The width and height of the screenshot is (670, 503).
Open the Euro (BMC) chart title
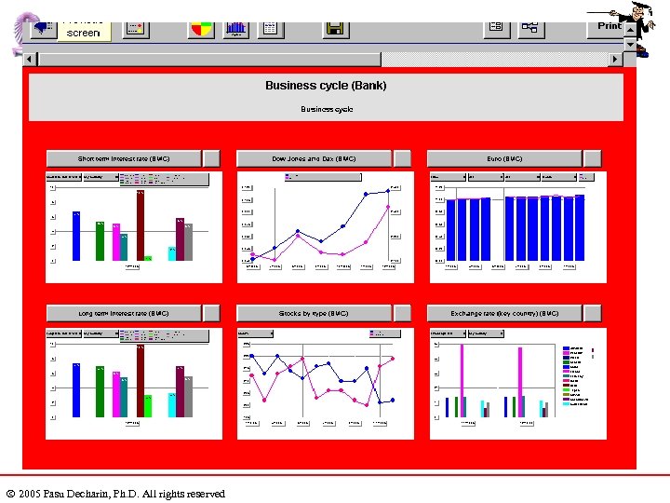(x=504, y=158)
